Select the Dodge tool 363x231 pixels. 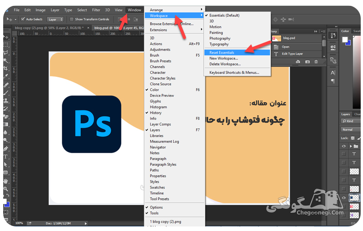click(6, 140)
